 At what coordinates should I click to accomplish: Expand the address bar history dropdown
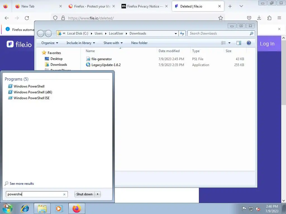(x=176, y=33)
